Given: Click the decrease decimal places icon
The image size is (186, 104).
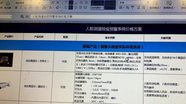Looking at the screenshot, I should click(x=143, y=8).
